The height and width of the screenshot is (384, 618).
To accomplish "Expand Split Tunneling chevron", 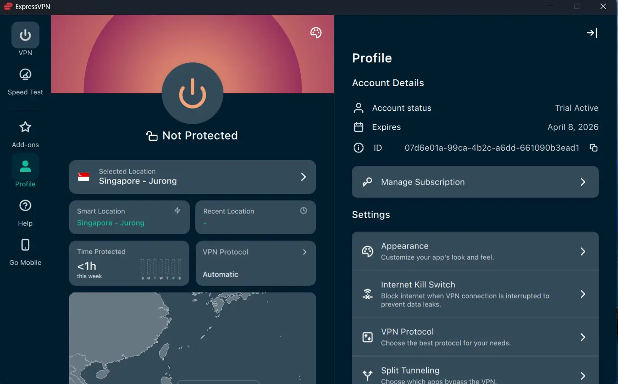I will pos(583,375).
